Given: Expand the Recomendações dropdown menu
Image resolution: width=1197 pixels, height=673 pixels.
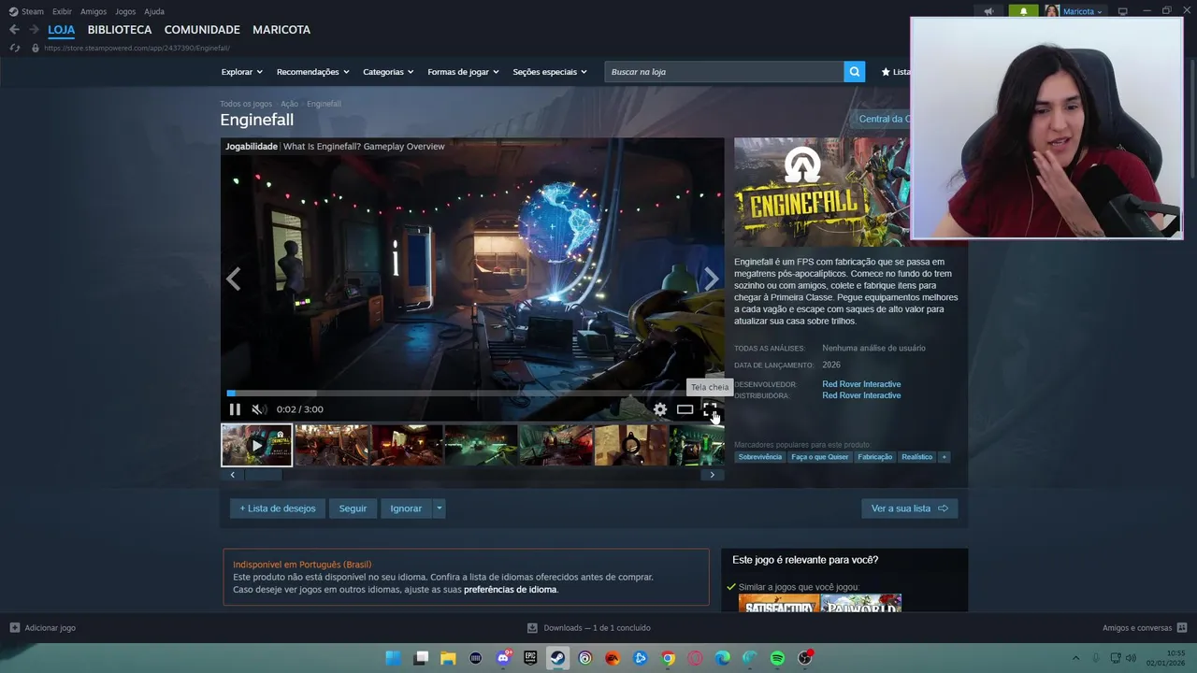Looking at the screenshot, I should point(312,72).
